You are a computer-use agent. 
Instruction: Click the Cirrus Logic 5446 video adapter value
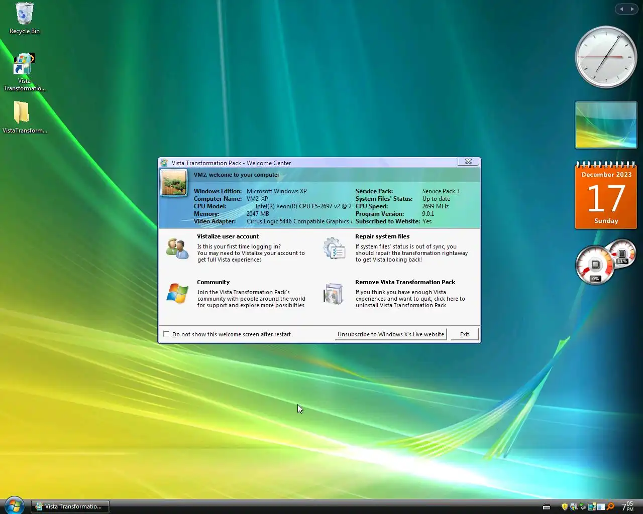coord(299,221)
